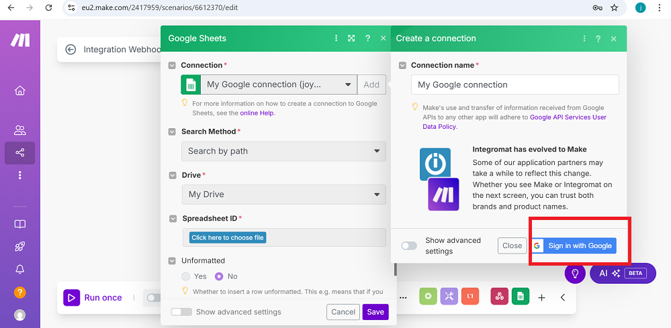Click Add next to the connection
This screenshot has width=671, height=328.
pyautogui.click(x=371, y=85)
